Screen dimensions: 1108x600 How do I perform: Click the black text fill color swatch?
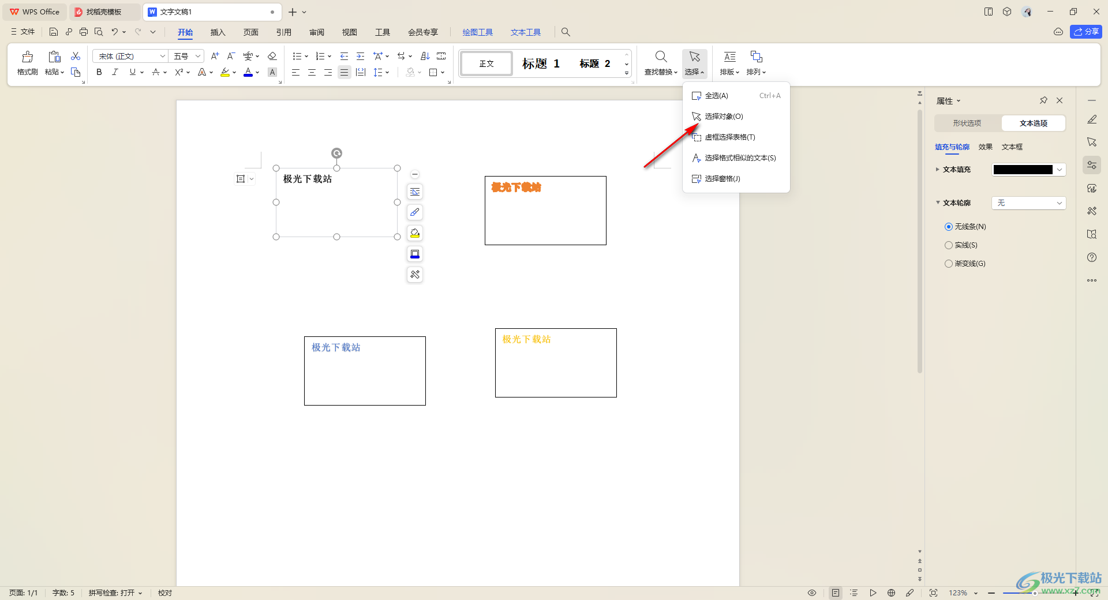pyautogui.click(x=1023, y=170)
